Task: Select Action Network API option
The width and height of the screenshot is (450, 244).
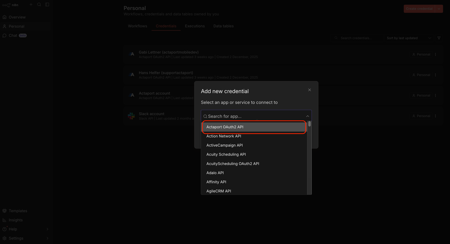Action: point(254,136)
